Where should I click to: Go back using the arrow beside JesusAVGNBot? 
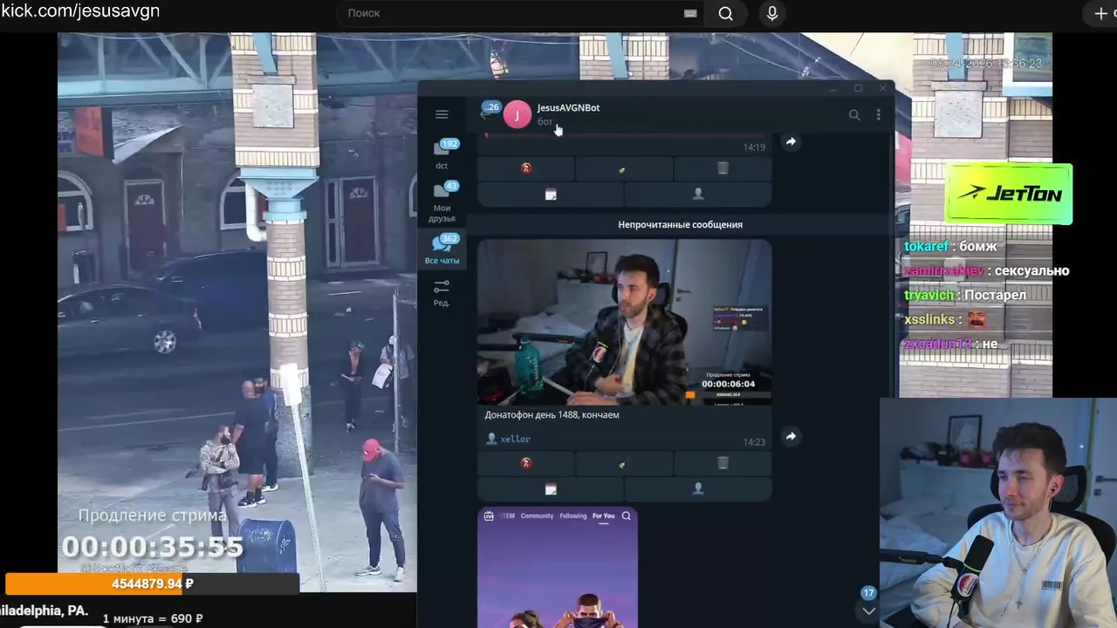[x=485, y=114]
